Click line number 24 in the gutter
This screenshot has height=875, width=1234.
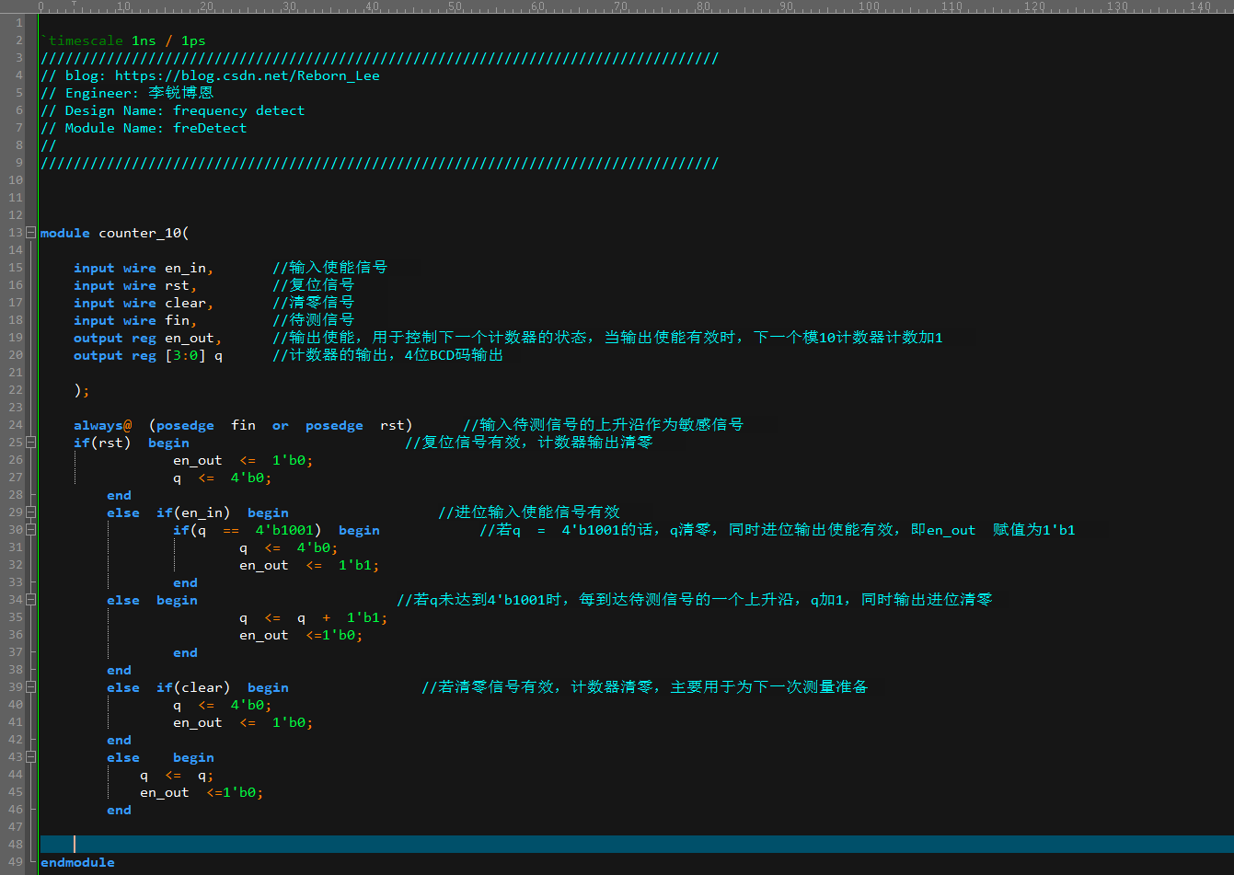[16, 425]
